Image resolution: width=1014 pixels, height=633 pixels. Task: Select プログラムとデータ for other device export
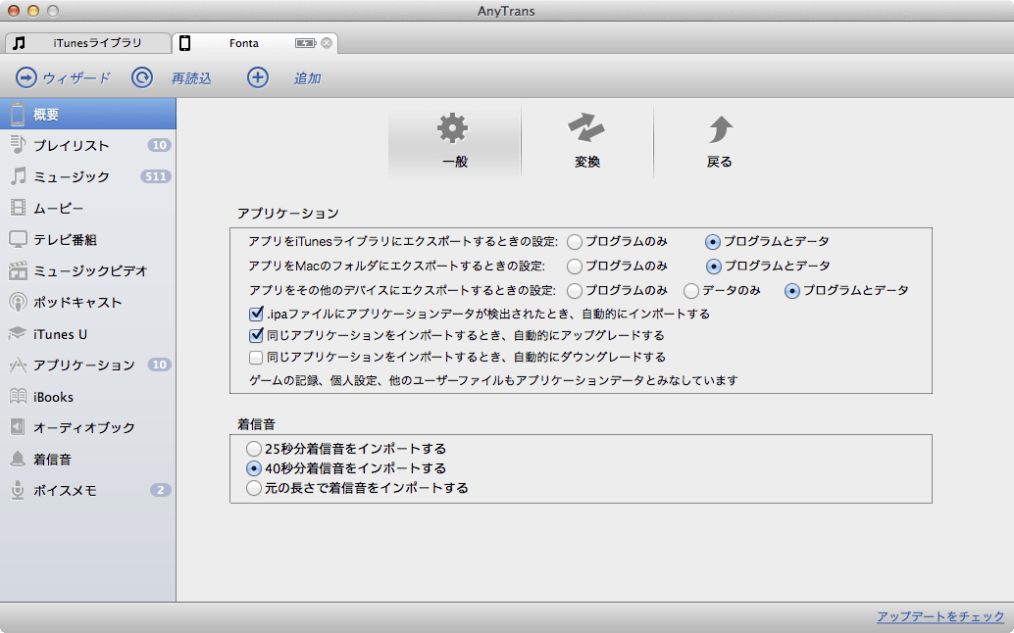(x=792, y=291)
